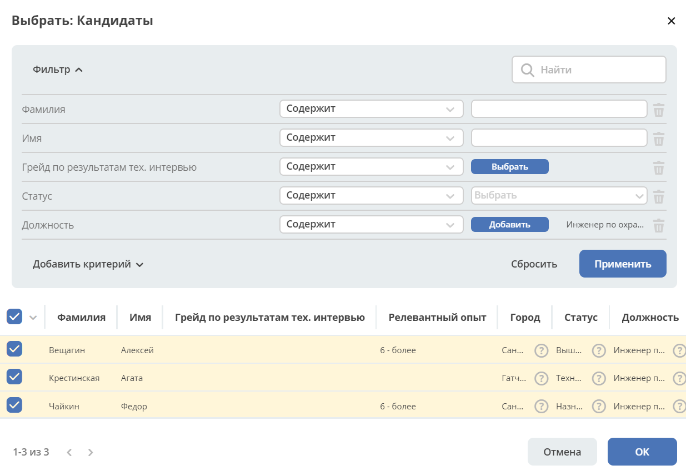Uncheck the row for Вещагин Алексей

point(14,349)
